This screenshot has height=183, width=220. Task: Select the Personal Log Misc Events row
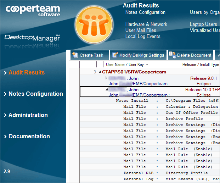[150, 179]
